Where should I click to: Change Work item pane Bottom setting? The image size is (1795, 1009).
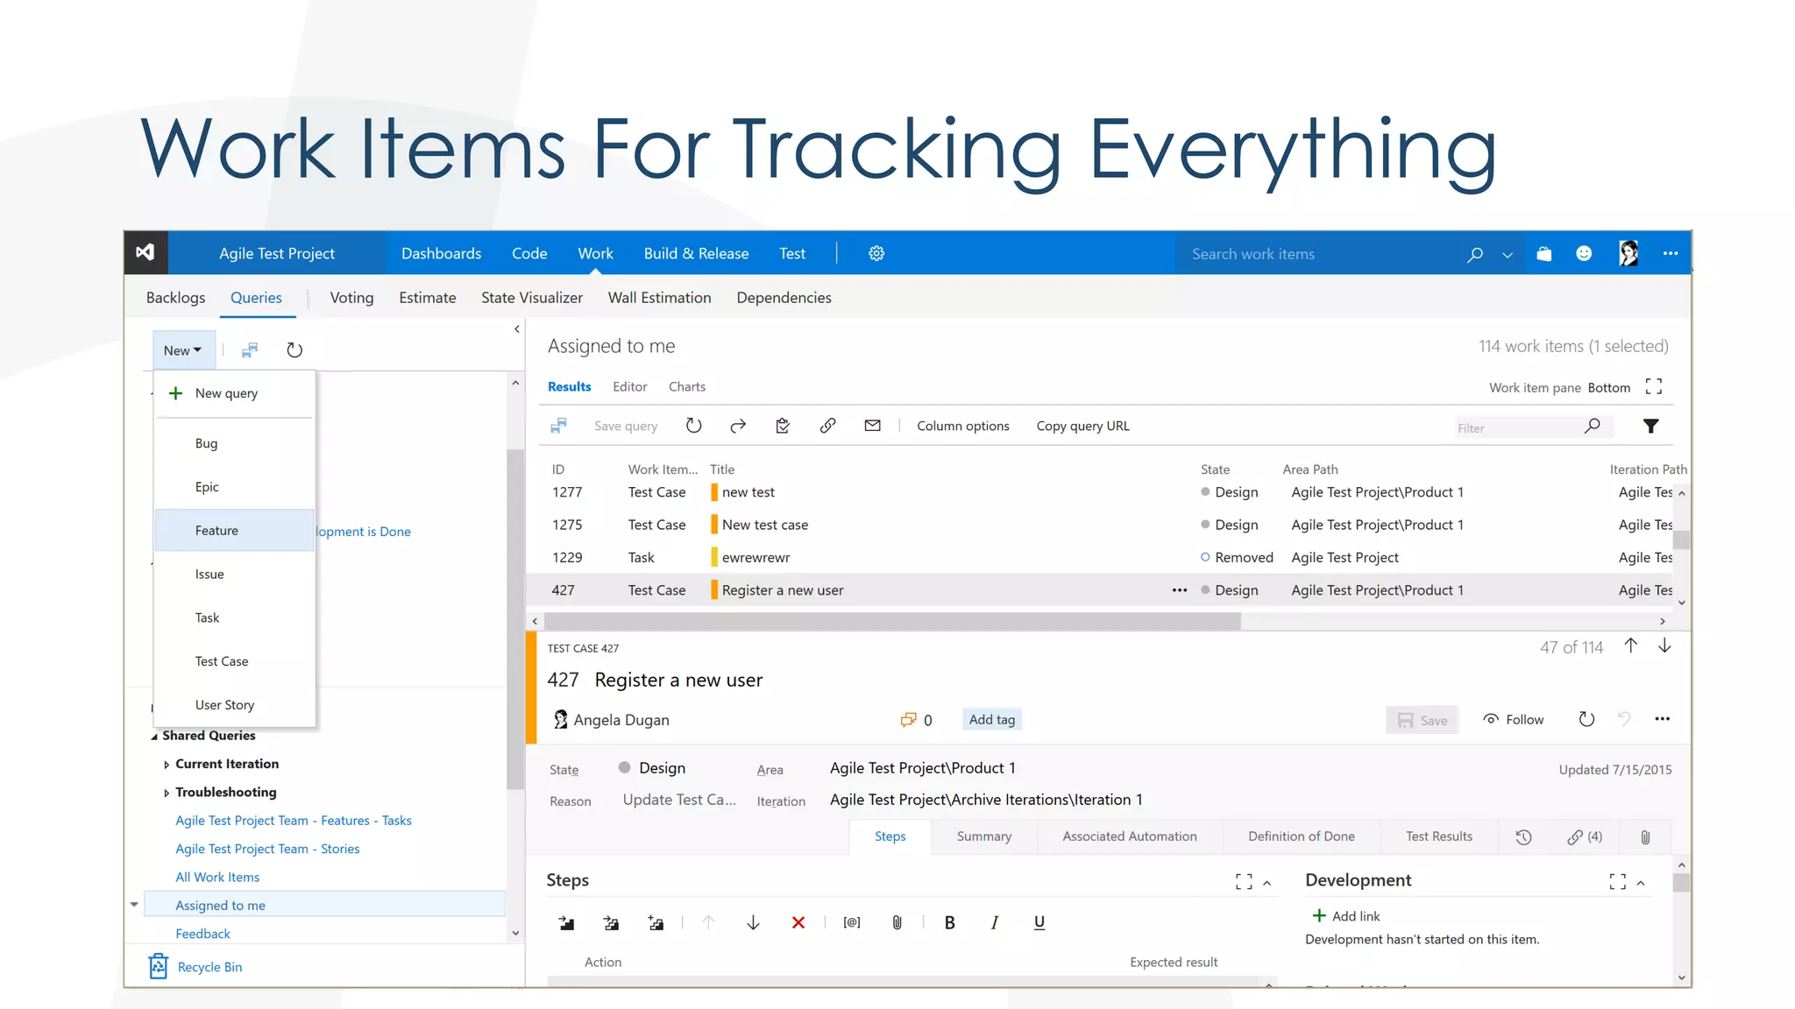point(1608,387)
